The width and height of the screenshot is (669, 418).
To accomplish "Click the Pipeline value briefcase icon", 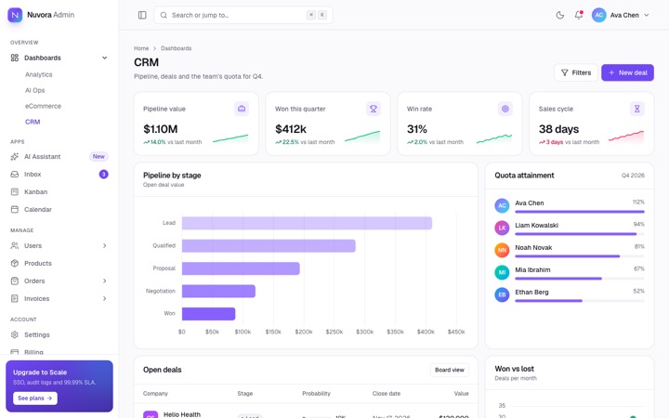I will 242,109.
